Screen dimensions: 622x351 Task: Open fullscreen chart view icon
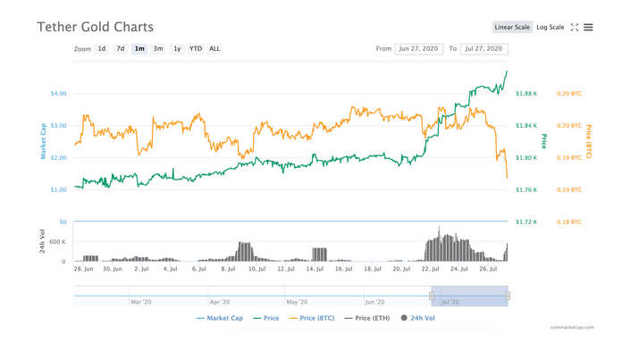coord(574,27)
